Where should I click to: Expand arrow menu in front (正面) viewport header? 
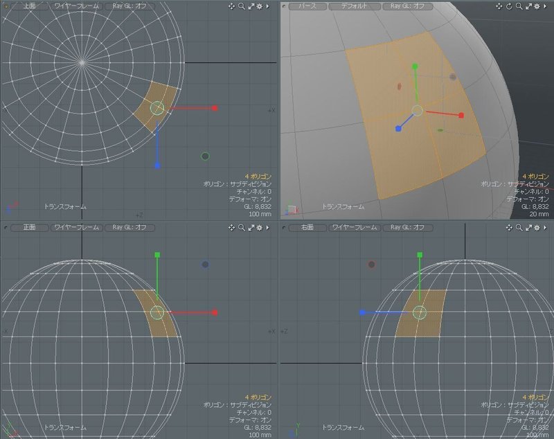click(267, 228)
